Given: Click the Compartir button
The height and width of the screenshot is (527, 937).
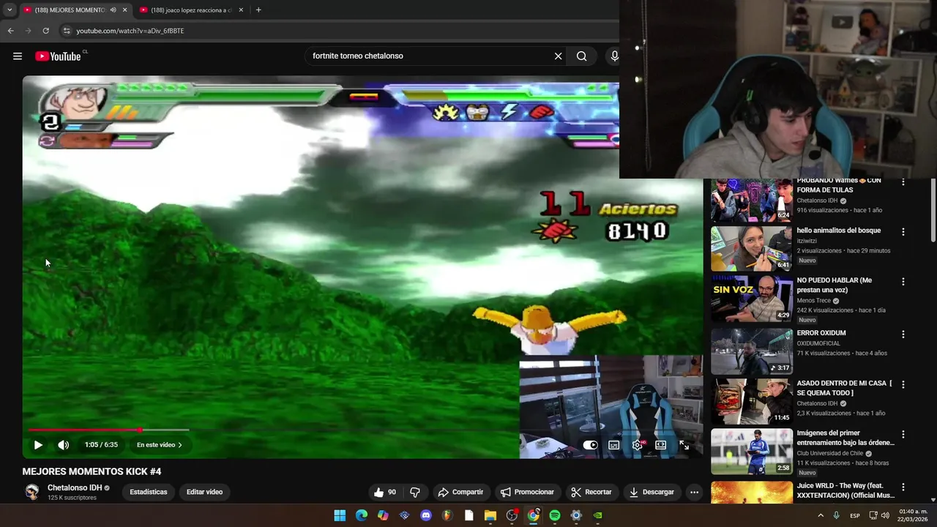Looking at the screenshot, I should [x=460, y=492].
